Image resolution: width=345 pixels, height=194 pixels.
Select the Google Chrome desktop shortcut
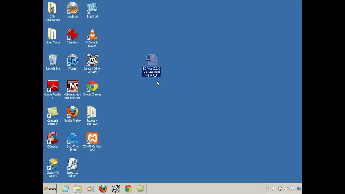point(92,88)
